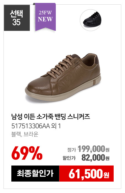Viewport: 125px width, 193px height.
Task: Click the color options text 블랙, 브라운
Action: (x=25, y=134)
